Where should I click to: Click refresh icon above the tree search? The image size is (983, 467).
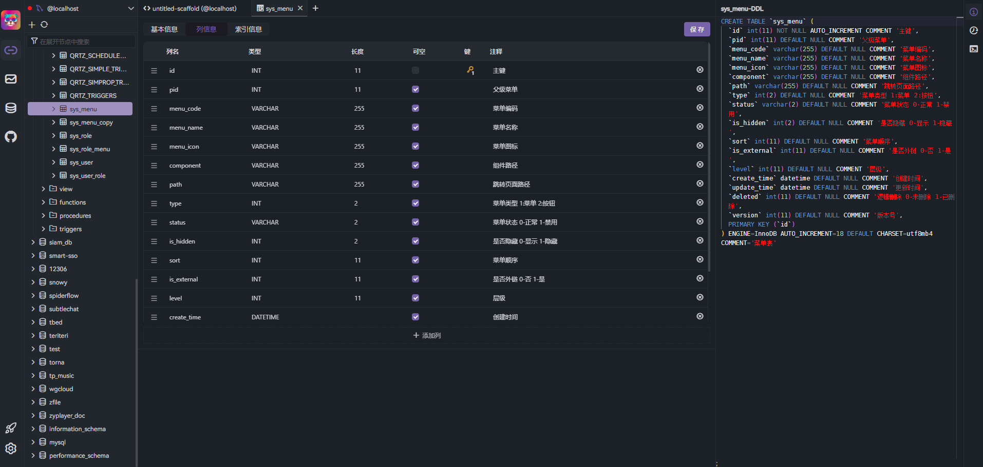pyautogui.click(x=44, y=25)
